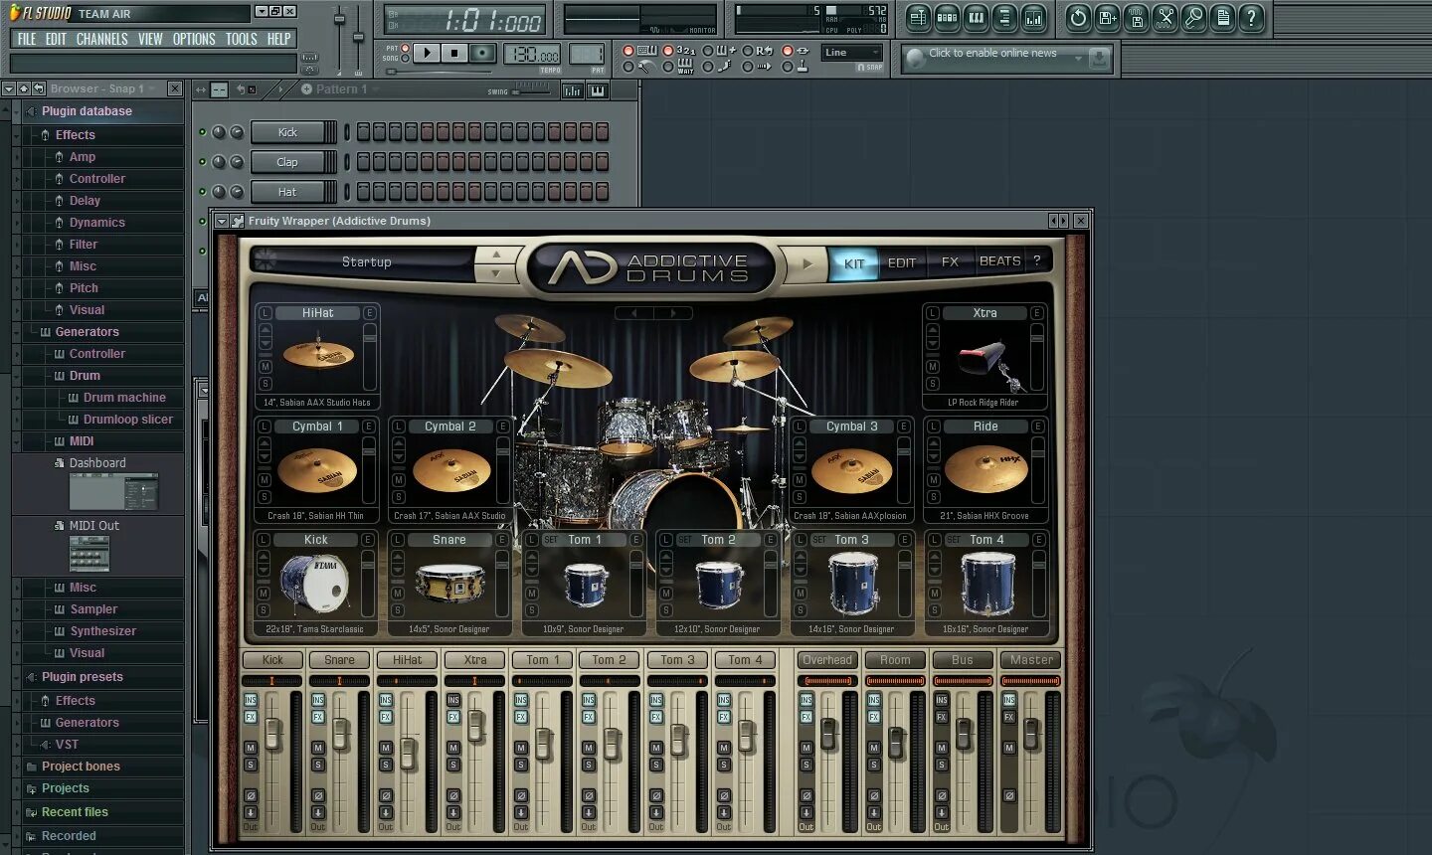Switch playback to Song mode

click(x=405, y=59)
